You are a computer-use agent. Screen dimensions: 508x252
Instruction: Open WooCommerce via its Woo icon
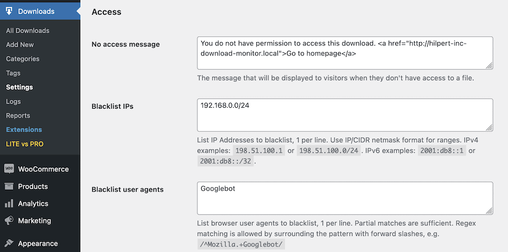(x=9, y=169)
